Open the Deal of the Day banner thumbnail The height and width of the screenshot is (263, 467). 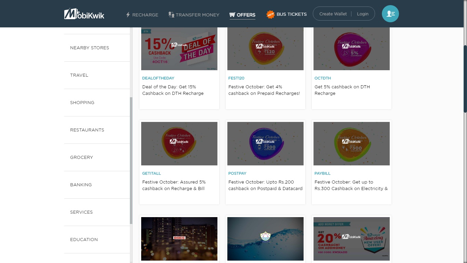179,49
